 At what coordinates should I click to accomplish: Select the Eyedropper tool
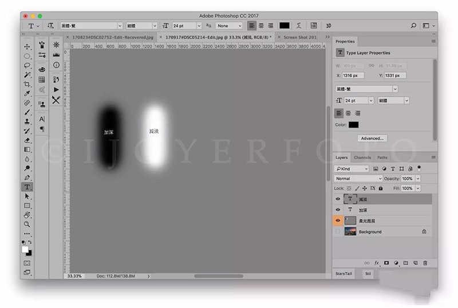pyautogui.click(x=27, y=93)
